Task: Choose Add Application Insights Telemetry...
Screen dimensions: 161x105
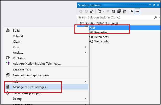Action: click(37, 64)
